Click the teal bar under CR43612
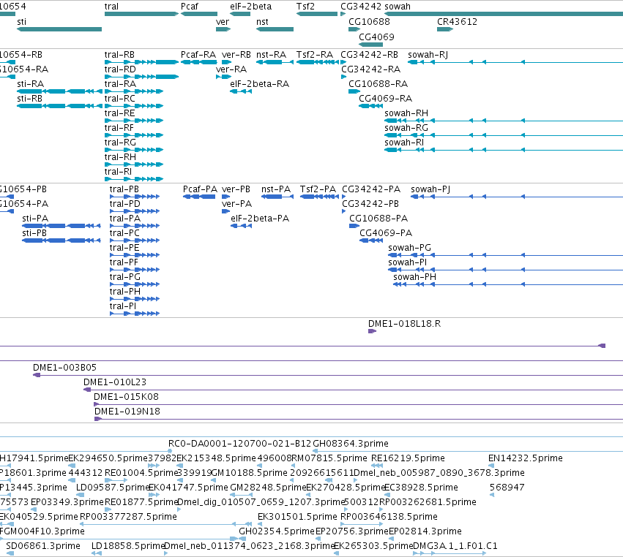This screenshot has height=557, width=623. (445, 29)
